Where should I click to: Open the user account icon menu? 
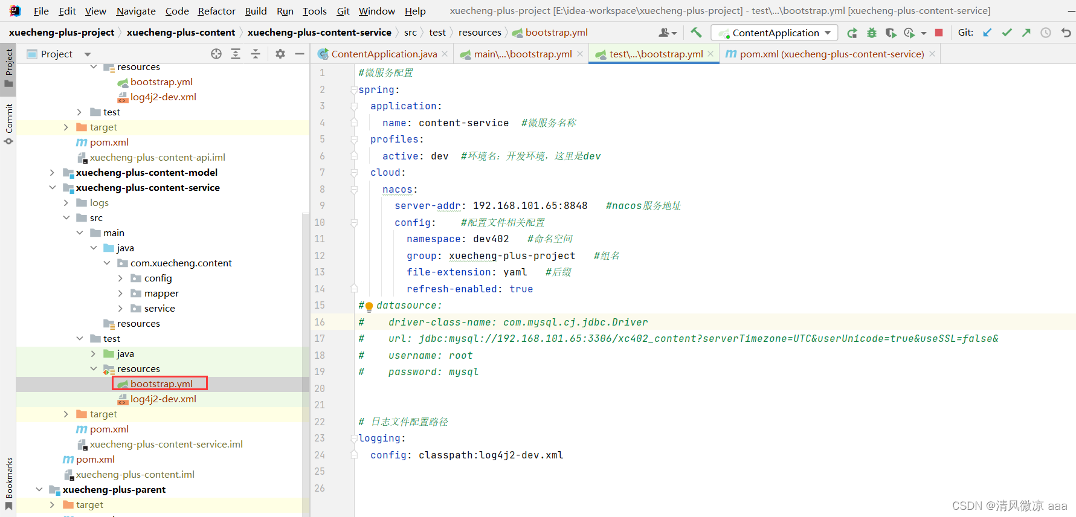(667, 33)
